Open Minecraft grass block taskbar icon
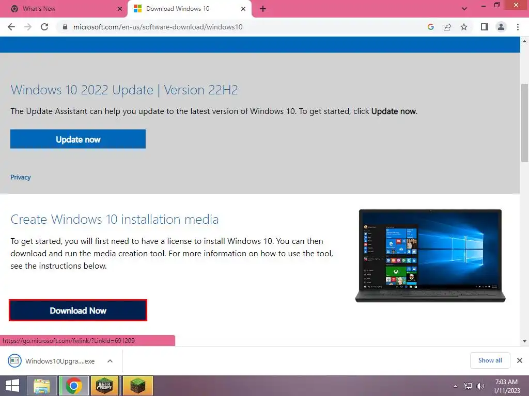 [x=137, y=386]
